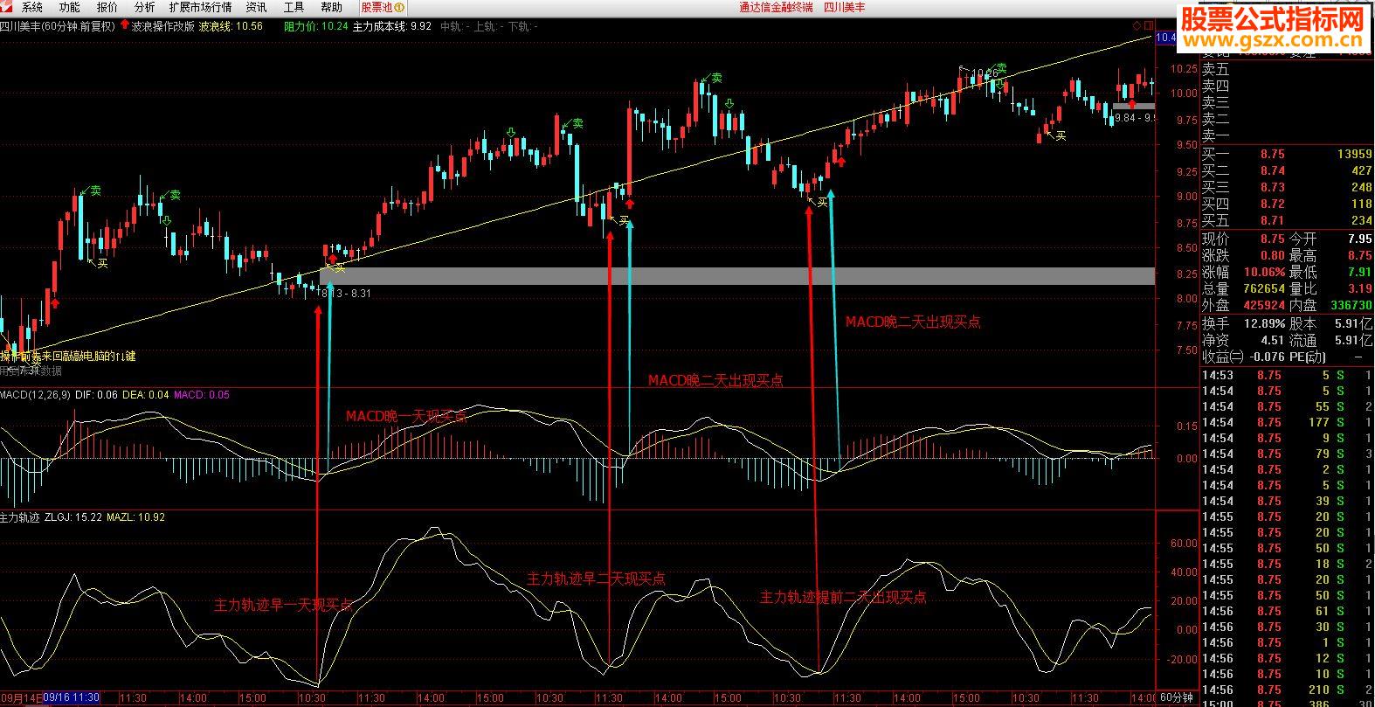Viewport: 1375px width, 707px height.
Task: Click the 买一 price 8.75 row
Action: pyautogui.click(x=1287, y=154)
